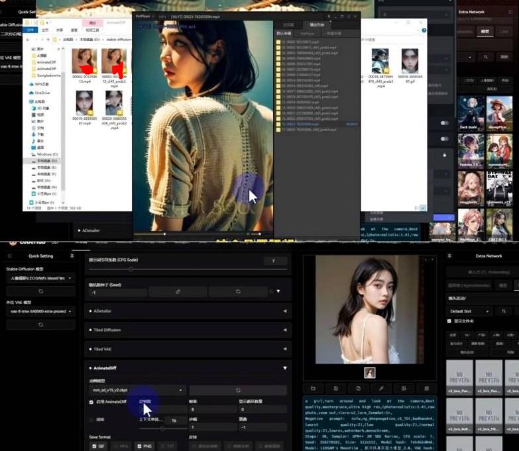Toggle the enable AnimateDiff checkbox
The width and height of the screenshot is (519, 451).
[x=91, y=402]
